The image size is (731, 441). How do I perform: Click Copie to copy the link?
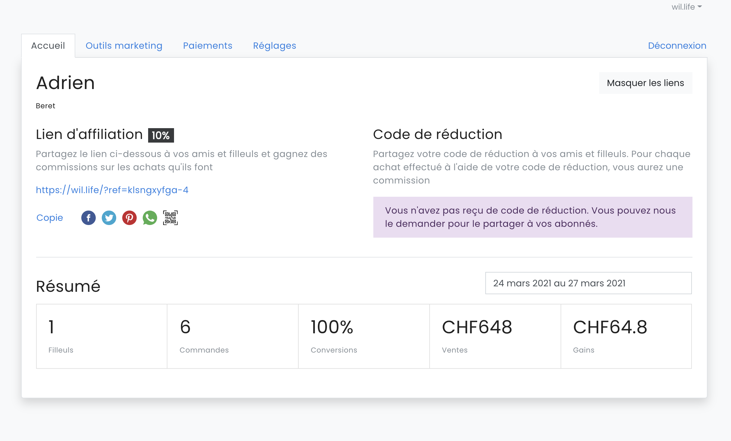click(x=50, y=218)
